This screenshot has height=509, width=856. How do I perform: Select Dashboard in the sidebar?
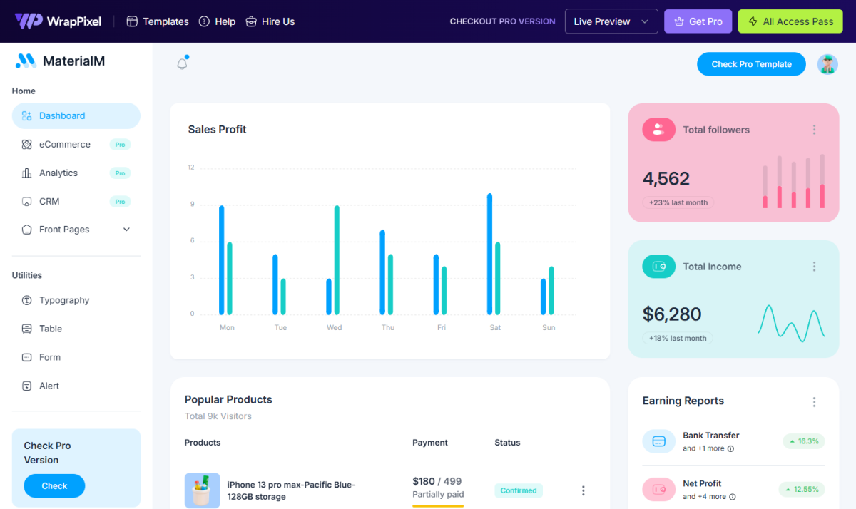tap(76, 115)
